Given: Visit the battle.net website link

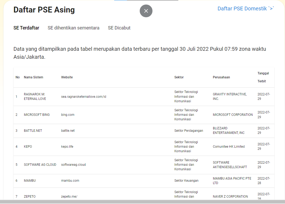Looking at the screenshot, I should pos(67,130).
